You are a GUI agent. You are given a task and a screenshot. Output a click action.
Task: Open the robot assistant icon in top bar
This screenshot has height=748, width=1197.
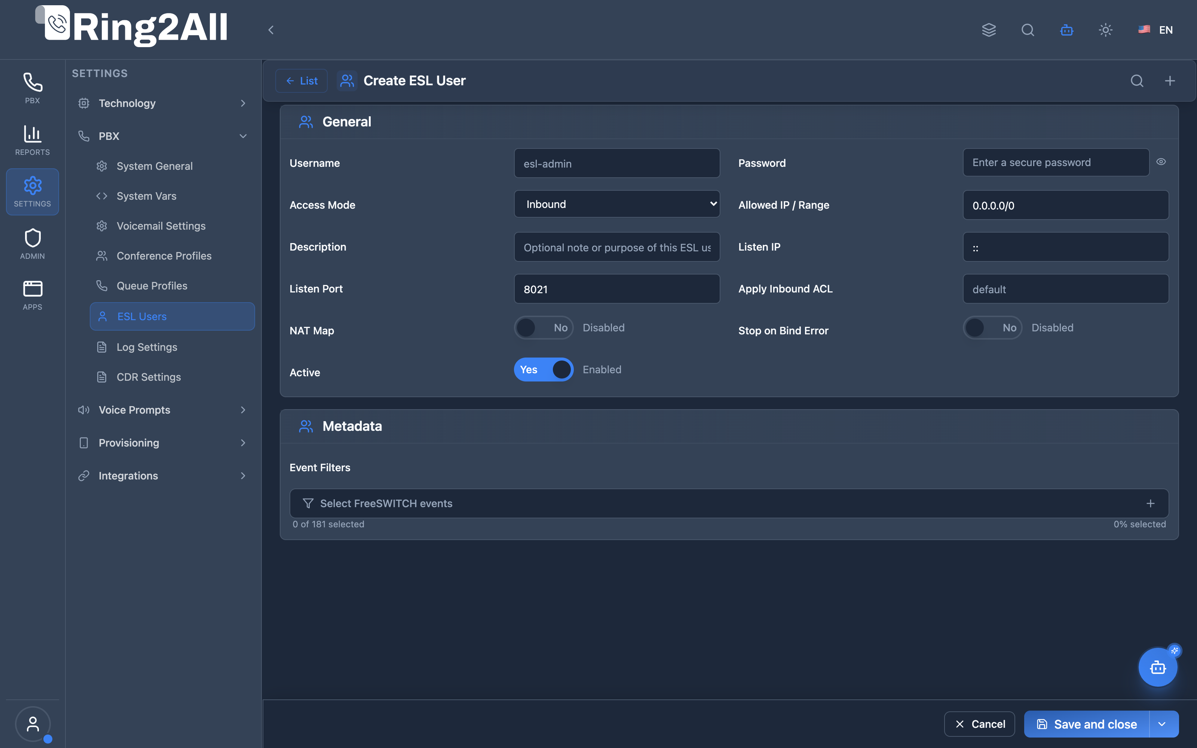(x=1066, y=30)
